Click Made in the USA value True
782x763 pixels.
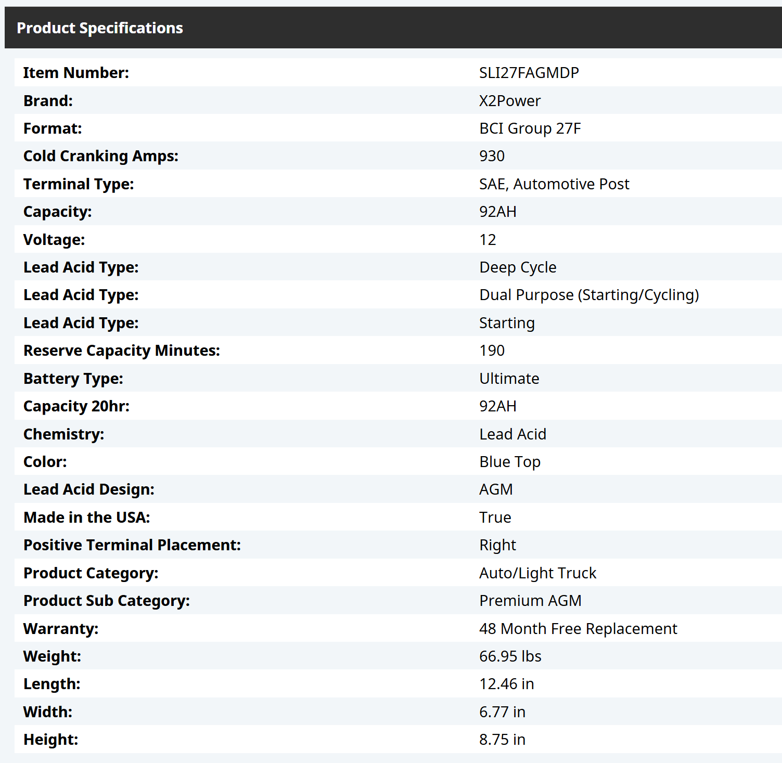495,518
